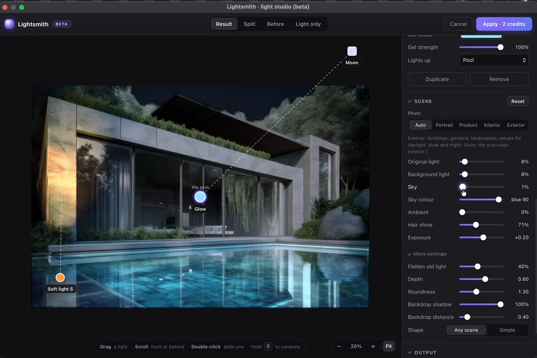Set Photo type to Product
This screenshot has height=358, width=537.
[468, 125]
